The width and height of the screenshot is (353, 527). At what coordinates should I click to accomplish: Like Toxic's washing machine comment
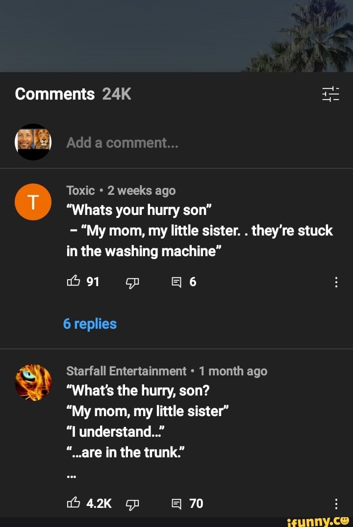coord(74,282)
